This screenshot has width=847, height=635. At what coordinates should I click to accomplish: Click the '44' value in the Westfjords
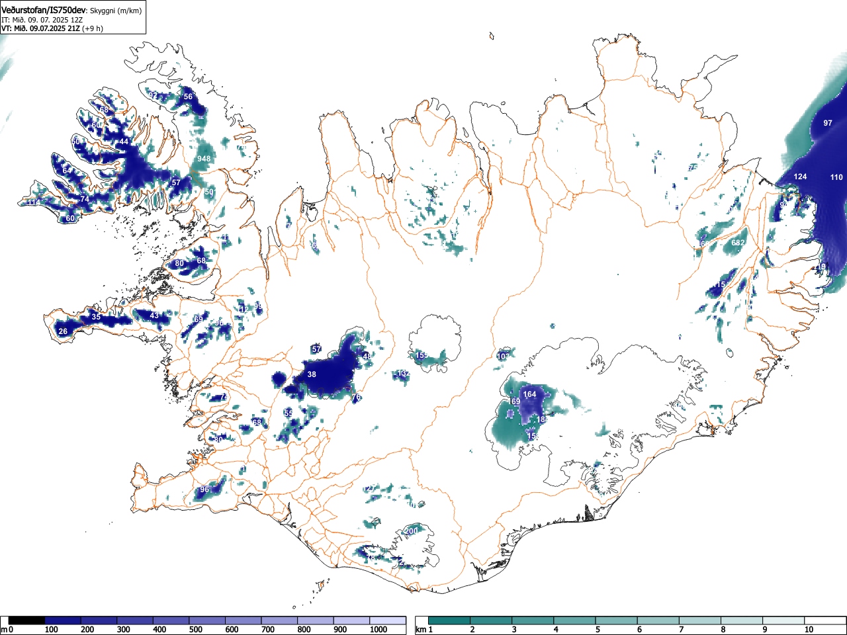click(x=124, y=142)
